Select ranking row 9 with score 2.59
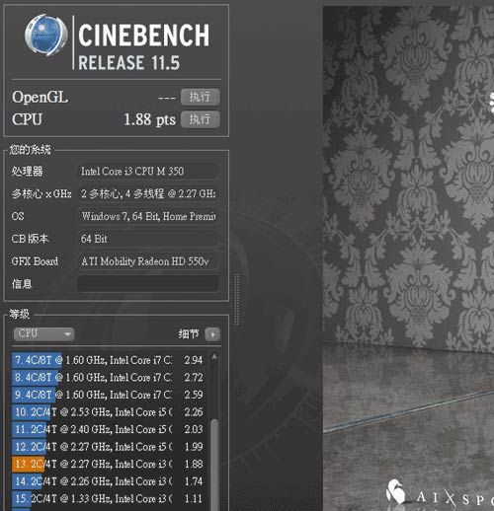Image resolution: width=494 pixels, height=511 pixels. (x=109, y=395)
